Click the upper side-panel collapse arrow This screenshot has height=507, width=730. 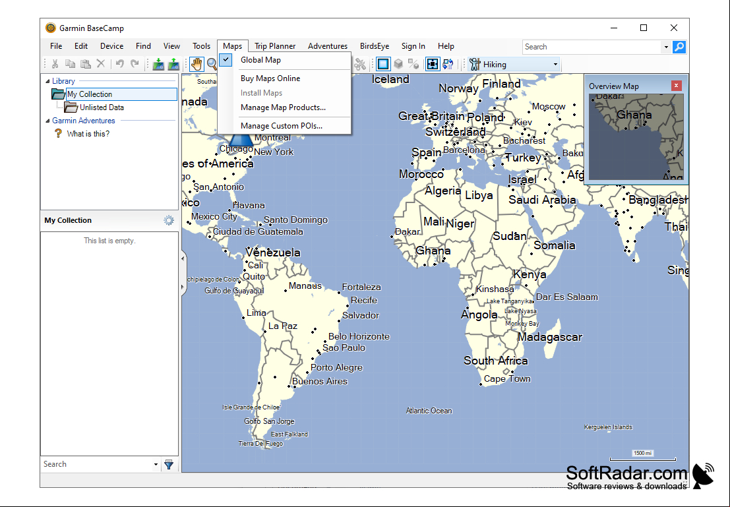tap(183, 258)
